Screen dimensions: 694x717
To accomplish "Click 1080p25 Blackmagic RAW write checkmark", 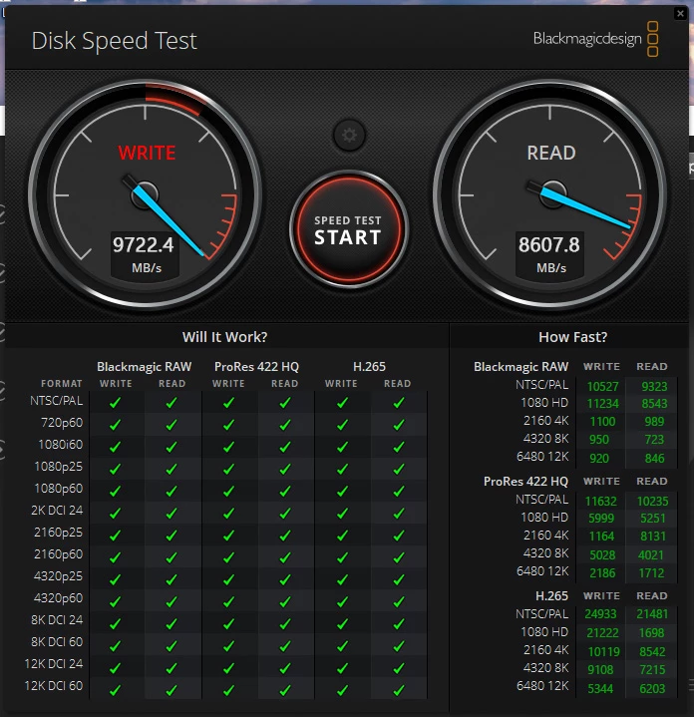I will tap(116, 469).
